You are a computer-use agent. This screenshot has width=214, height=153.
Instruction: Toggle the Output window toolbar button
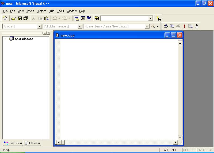(x=83, y=18)
